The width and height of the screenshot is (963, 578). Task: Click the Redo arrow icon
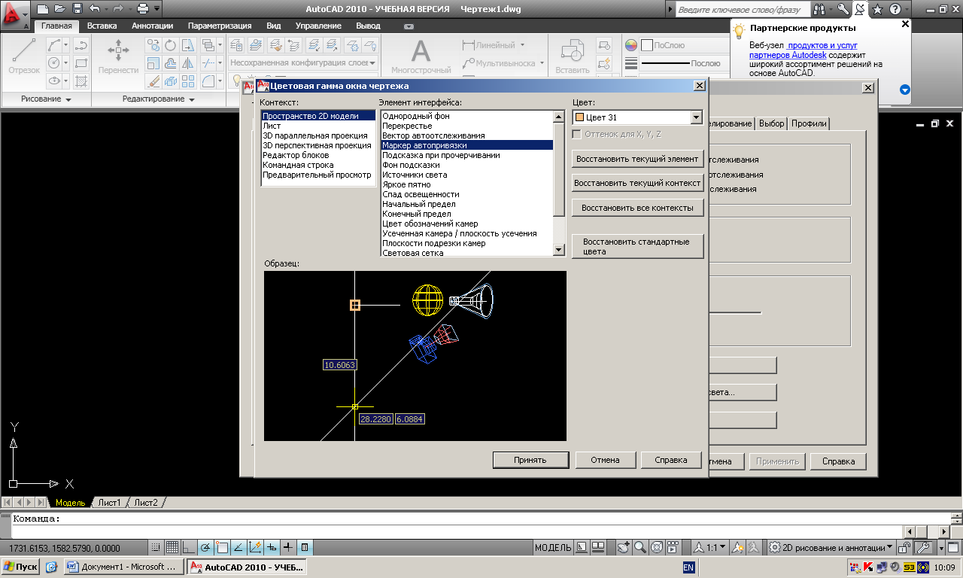tap(118, 9)
